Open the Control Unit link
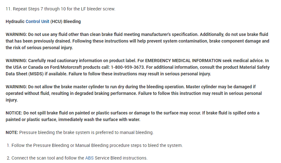Viewport: 281px width, 163px height. tap(37, 21)
